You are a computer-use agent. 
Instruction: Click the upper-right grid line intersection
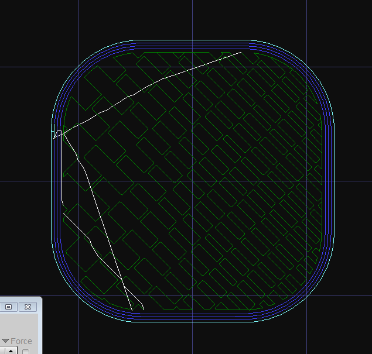(x=307, y=67)
